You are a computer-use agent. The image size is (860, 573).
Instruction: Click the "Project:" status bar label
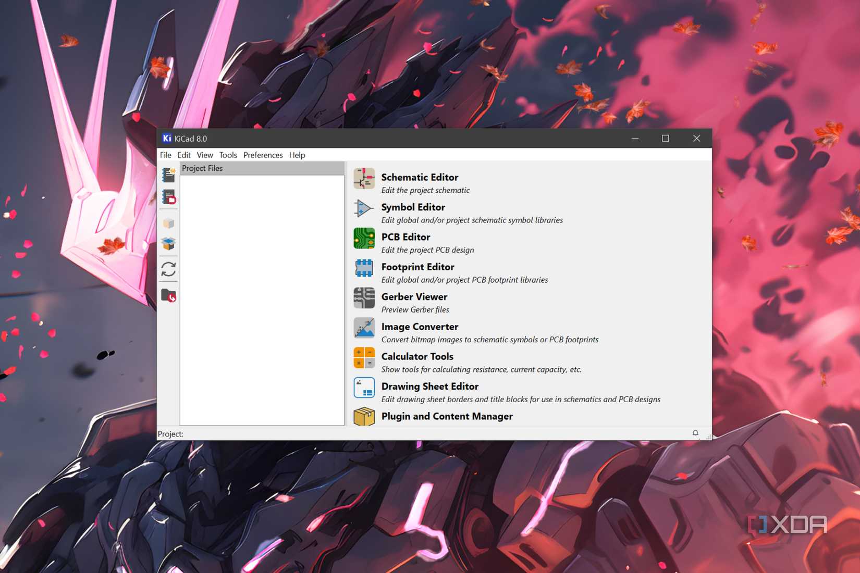coord(170,434)
